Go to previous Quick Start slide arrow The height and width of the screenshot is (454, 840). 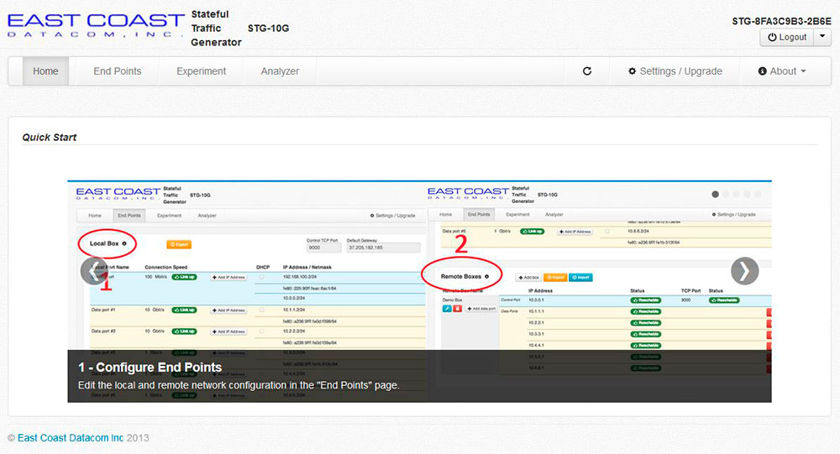pos(94,271)
